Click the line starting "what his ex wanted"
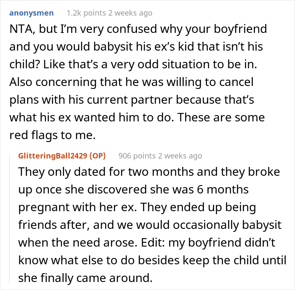Screen dimensions: 295x290 137,118
